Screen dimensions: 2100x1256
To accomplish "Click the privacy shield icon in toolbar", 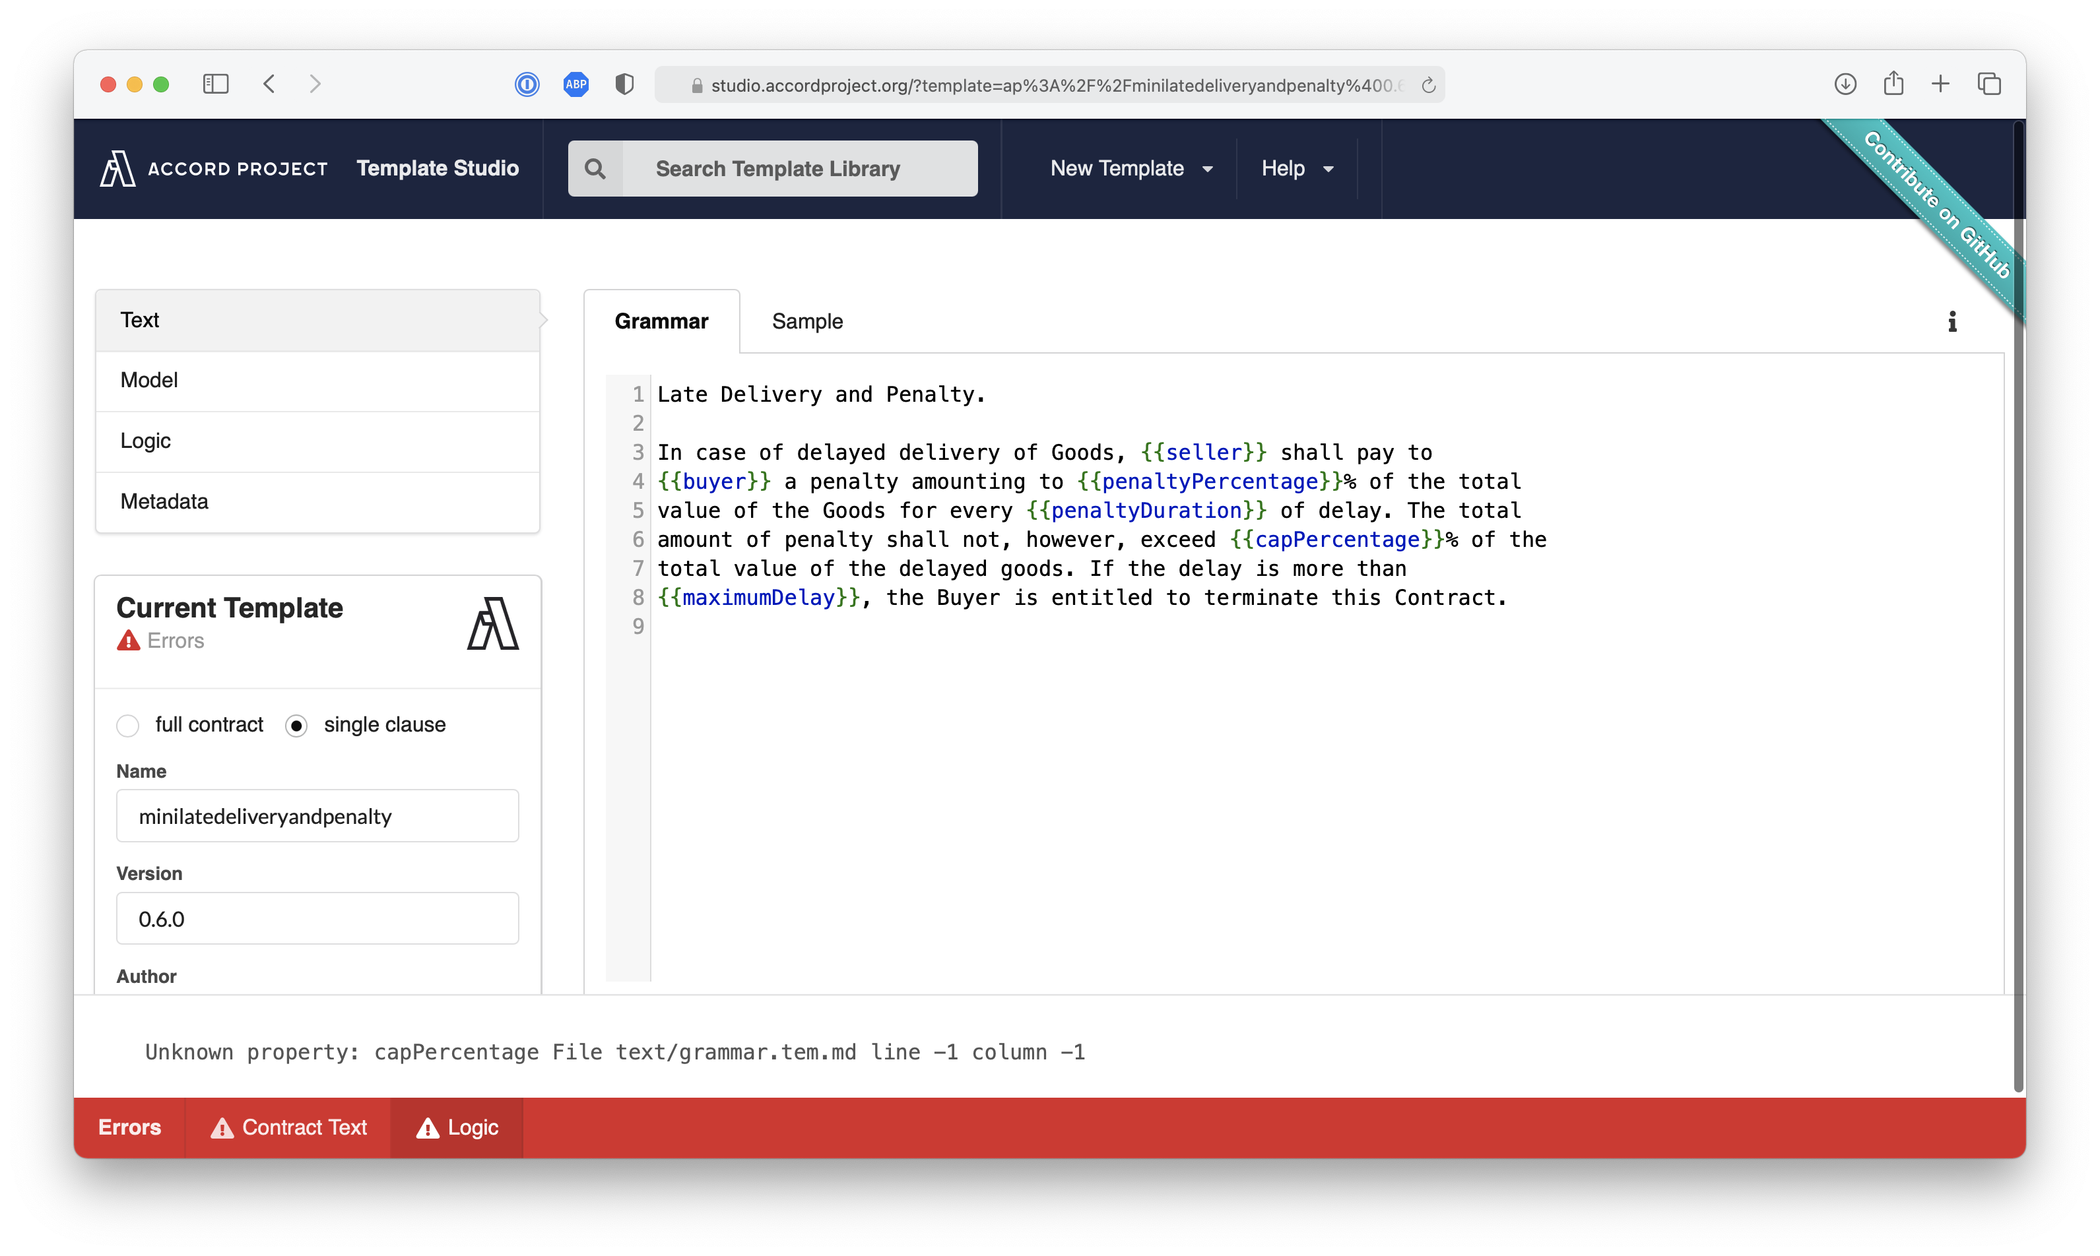I will 624,84.
